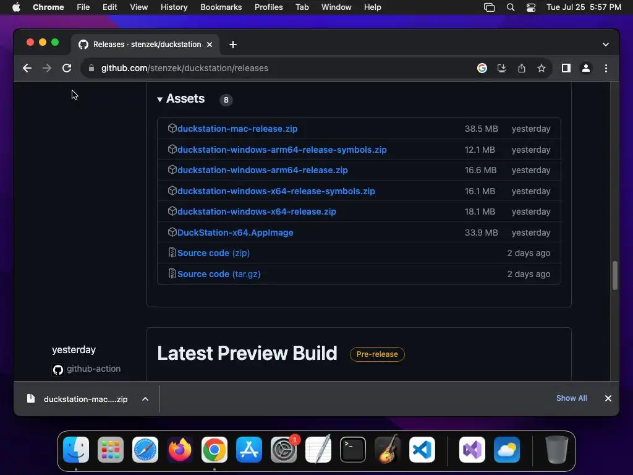The image size is (633, 475).
Task: Open the Profiles menu
Action: tap(268, 7)
